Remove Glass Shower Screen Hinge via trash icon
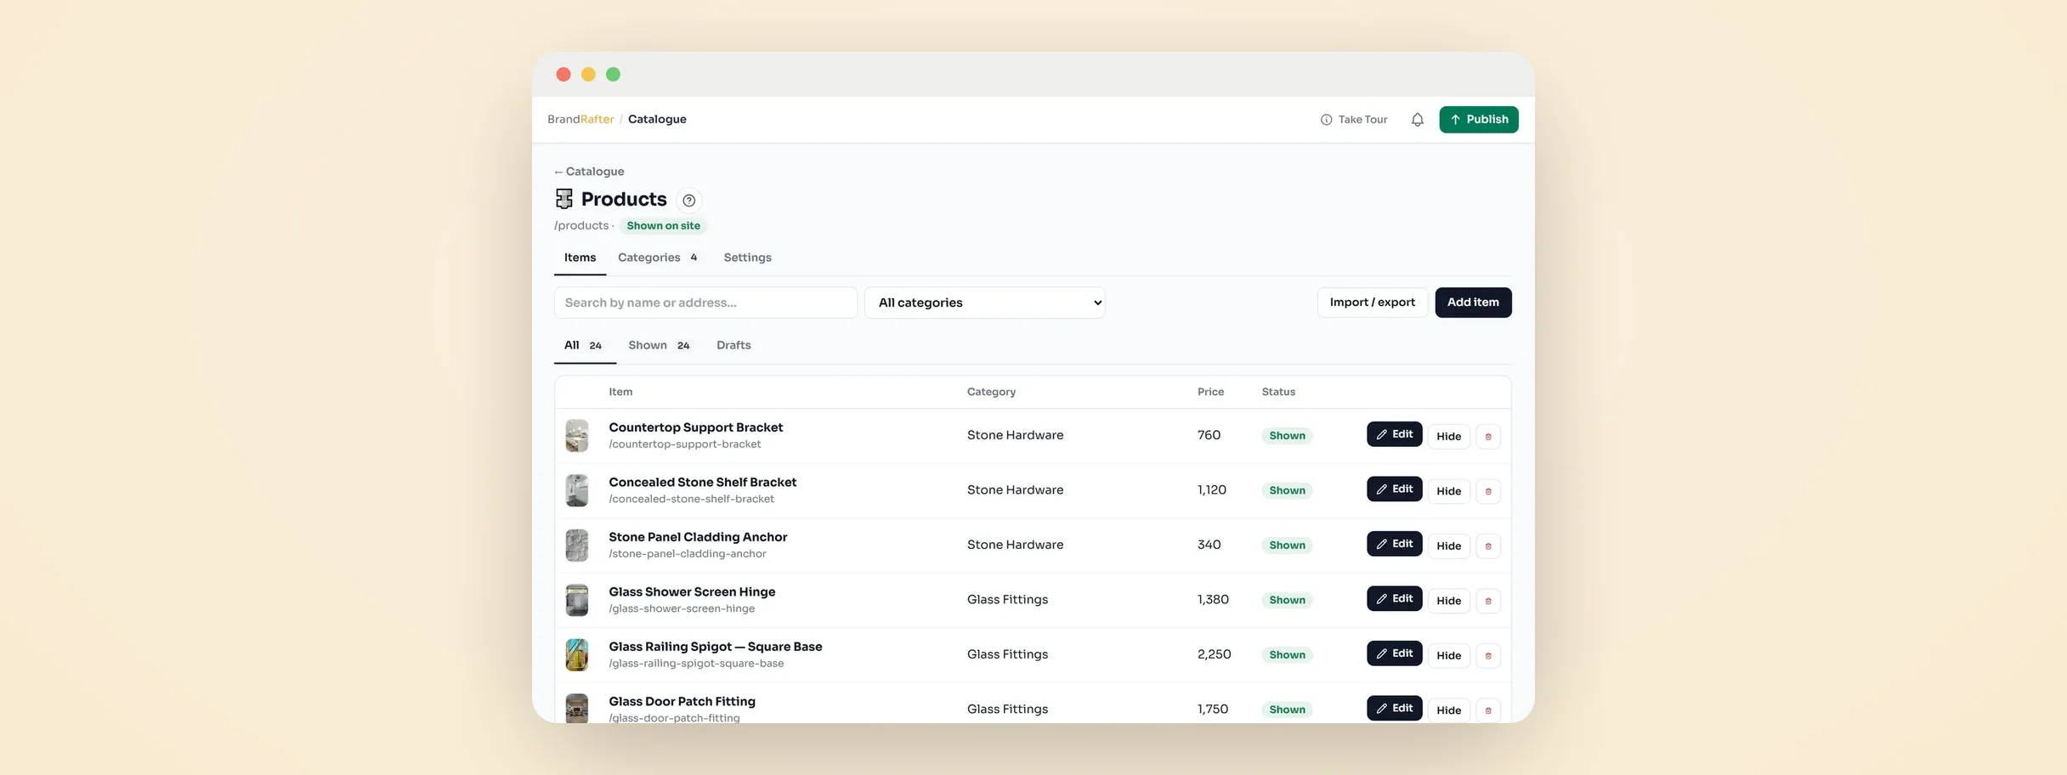Screen dimensions: 2067x775 pyautogui.click(x=1488, y=601)
